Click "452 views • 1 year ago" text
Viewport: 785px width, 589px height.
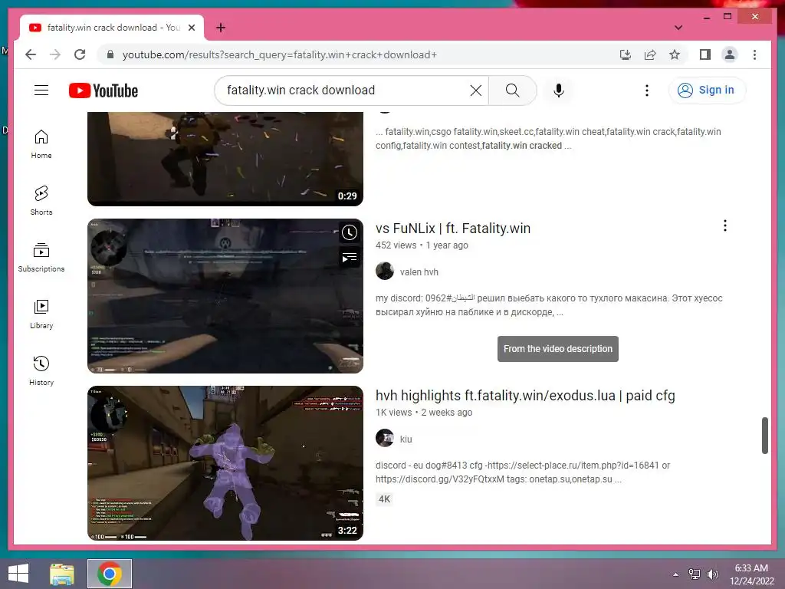pos(422,245)
